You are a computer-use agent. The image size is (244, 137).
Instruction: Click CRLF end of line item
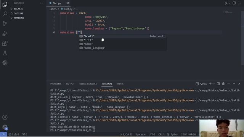coord(161,134)
